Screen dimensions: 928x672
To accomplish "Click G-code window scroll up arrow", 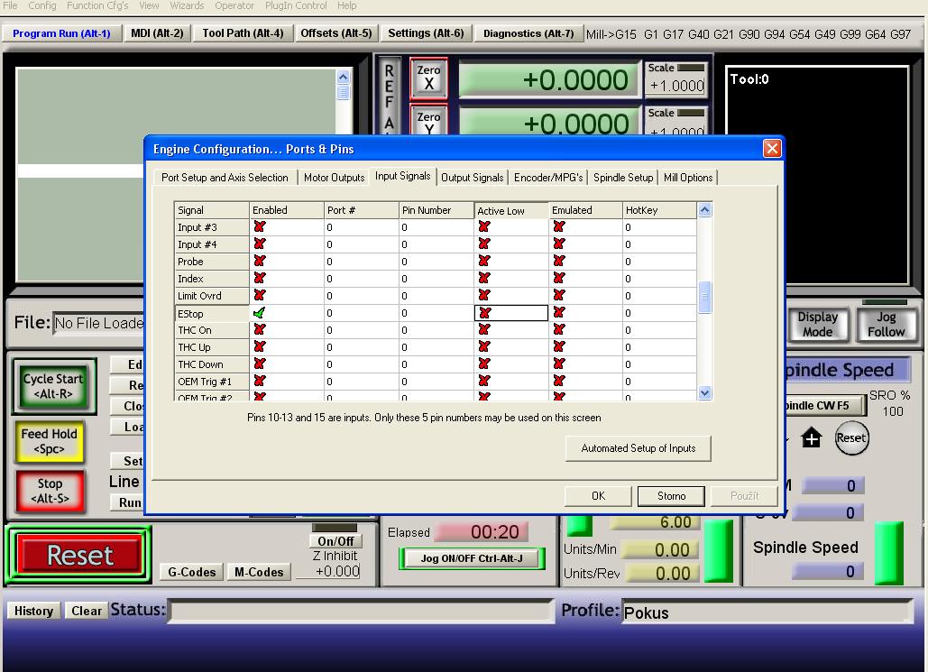I will pyautogui.click(x=343, y=77).
